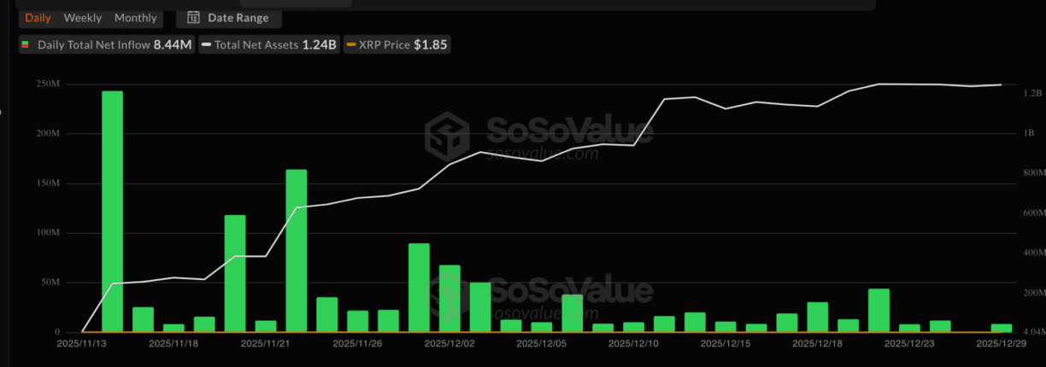1046x367 pixels.
Task: Click the calendar icon beside Date Range
Action: [193, 18]
